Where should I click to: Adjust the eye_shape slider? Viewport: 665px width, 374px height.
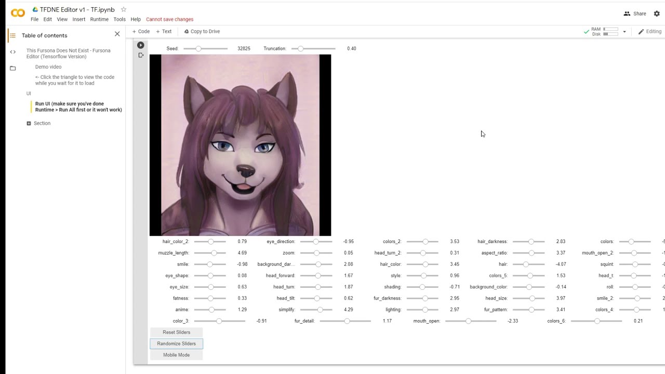coord(210,276)
